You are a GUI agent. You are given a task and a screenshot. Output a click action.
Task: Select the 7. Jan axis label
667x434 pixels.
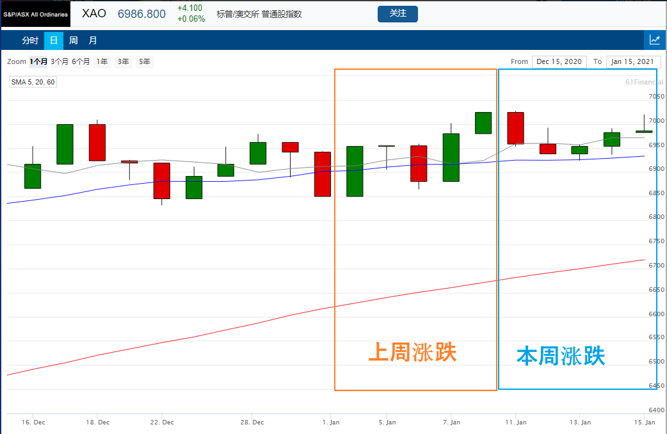(x=451, y=422)
